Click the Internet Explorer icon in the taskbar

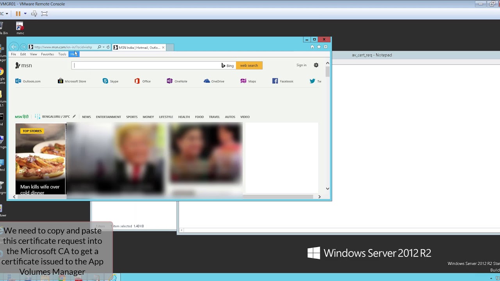(113, 278)
